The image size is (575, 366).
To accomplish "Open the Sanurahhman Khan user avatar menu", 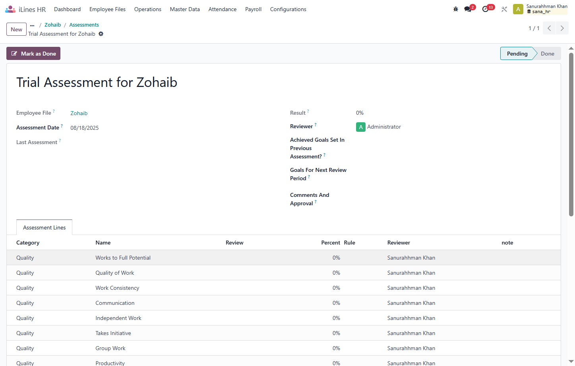I will 518,9.
